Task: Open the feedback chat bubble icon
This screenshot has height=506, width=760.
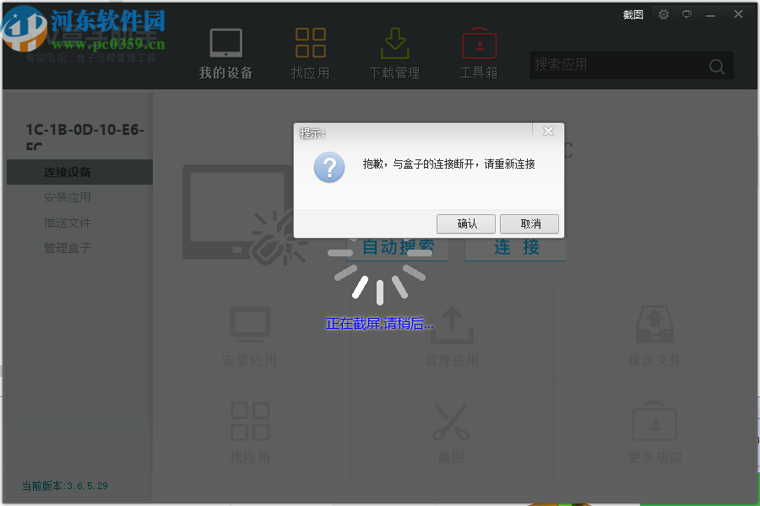Action: tap(687, 14)
